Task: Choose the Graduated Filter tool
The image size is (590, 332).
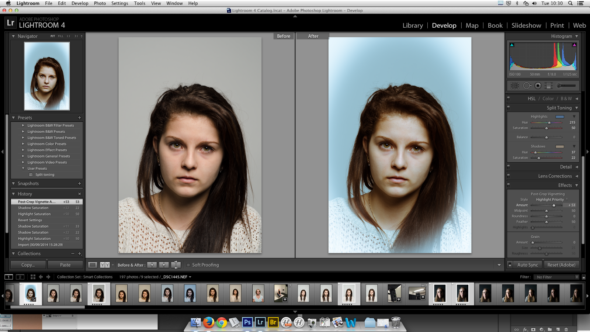Action: click(549, 86)
